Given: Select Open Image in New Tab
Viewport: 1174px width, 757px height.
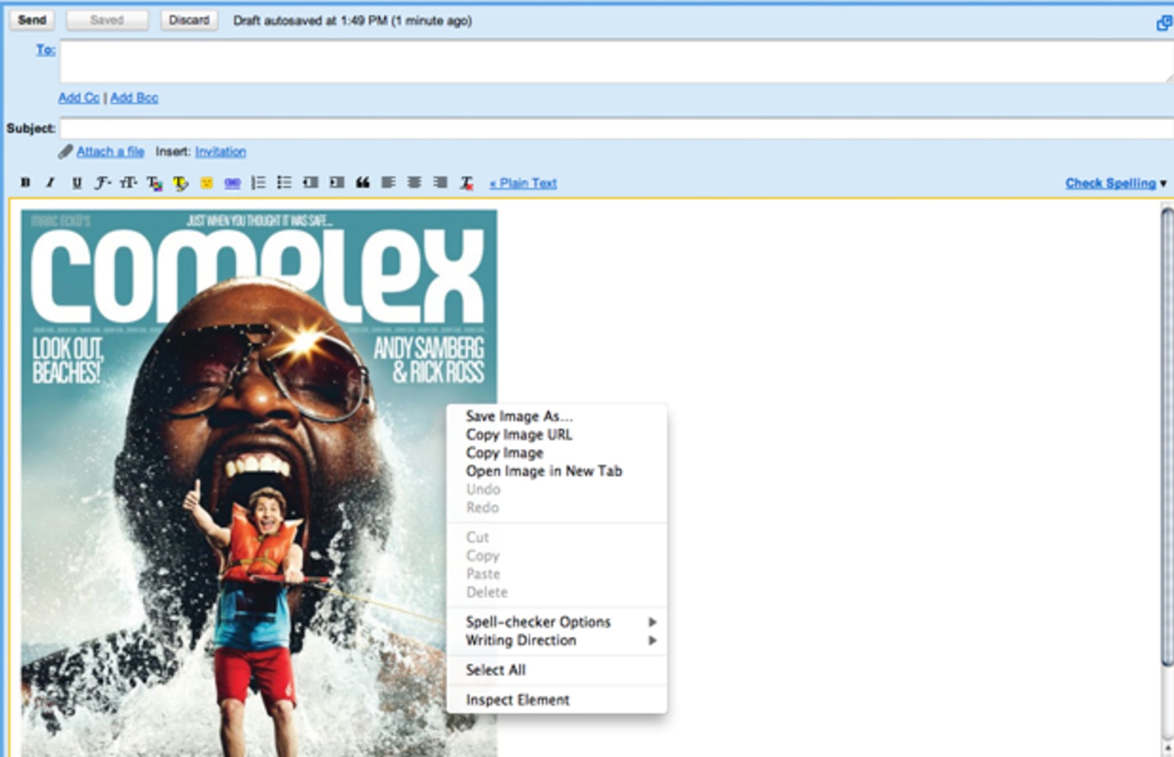Looking at the screenshot, I should pyautogui.click(x=543, y=471).
